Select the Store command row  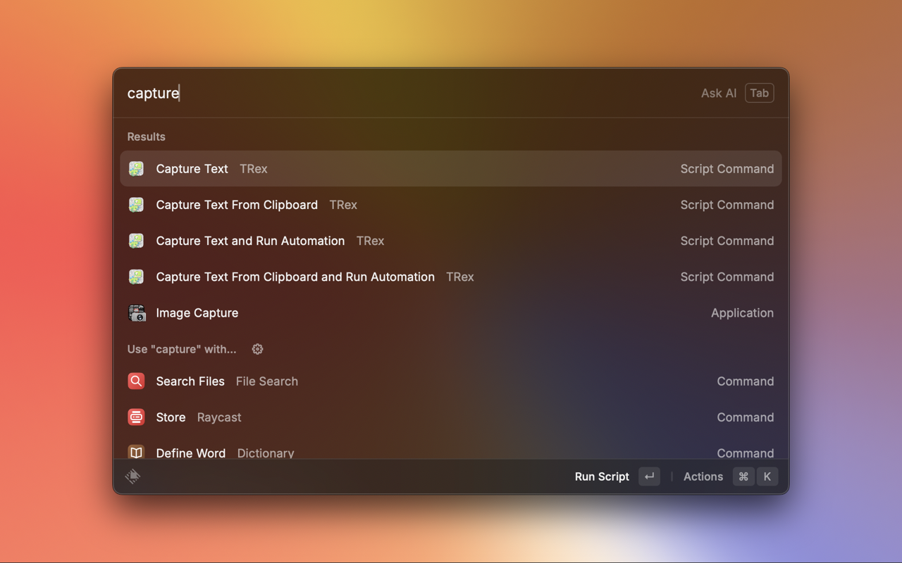(451, 417)
